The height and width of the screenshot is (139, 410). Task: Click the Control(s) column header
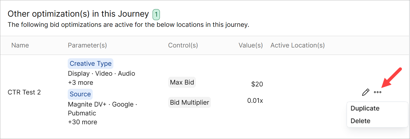pos(183,45)
